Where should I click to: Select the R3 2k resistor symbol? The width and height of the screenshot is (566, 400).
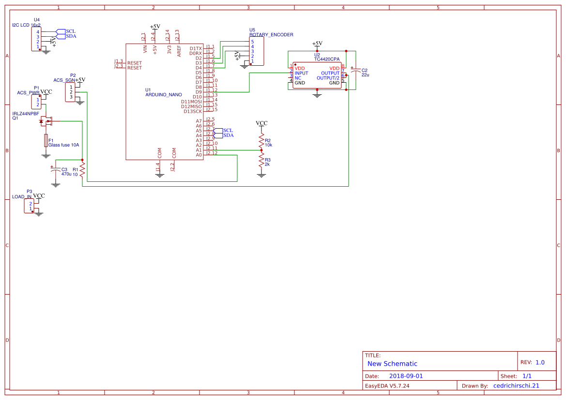[x=261, y=160]
